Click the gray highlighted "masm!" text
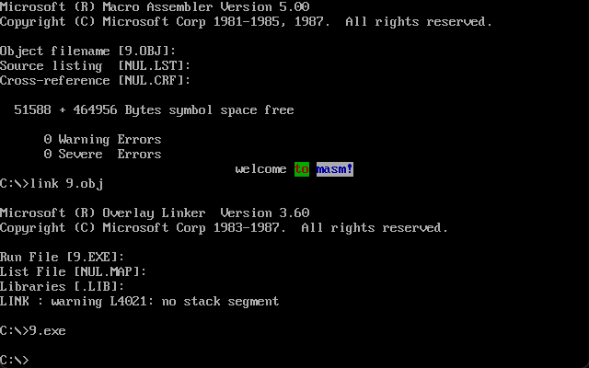The image size is (589, 368). 335,169
